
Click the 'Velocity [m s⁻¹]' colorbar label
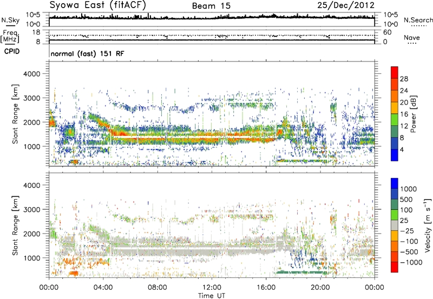[428, 225]
